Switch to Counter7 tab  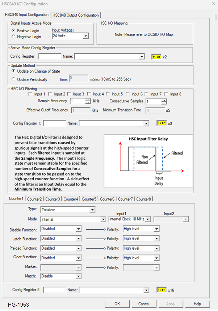tap(125, 199)
